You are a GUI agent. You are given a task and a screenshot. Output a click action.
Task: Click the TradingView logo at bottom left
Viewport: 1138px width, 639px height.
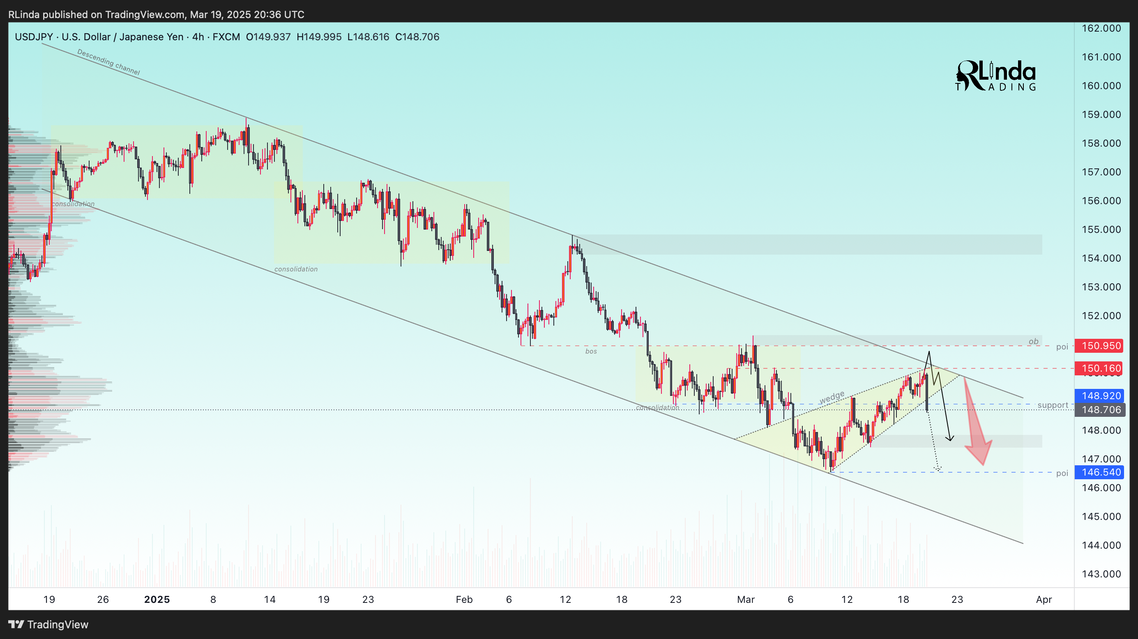click(48, 625)
